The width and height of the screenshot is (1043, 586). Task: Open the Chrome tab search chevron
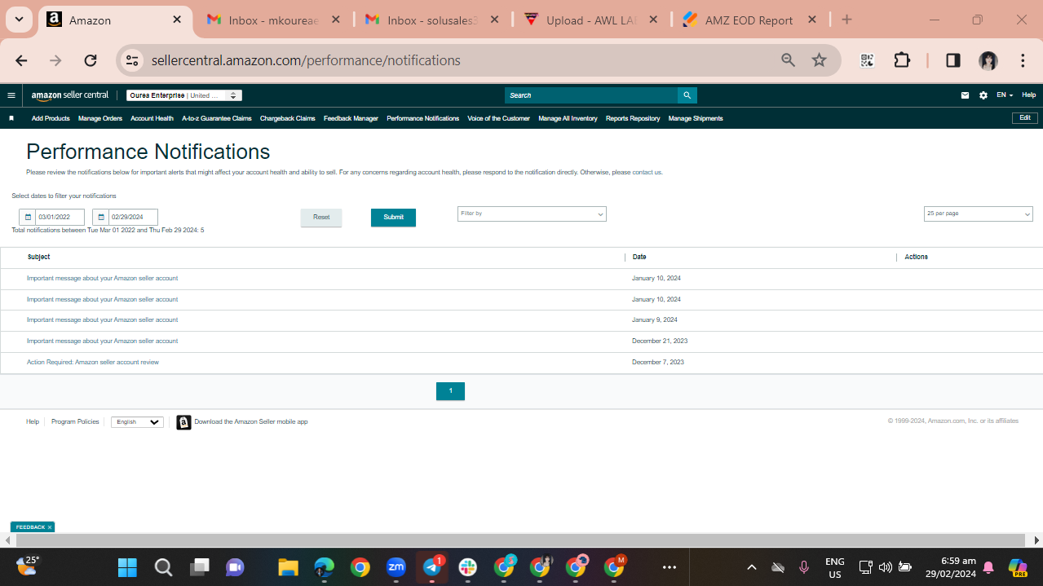click(x=19, y=20)
